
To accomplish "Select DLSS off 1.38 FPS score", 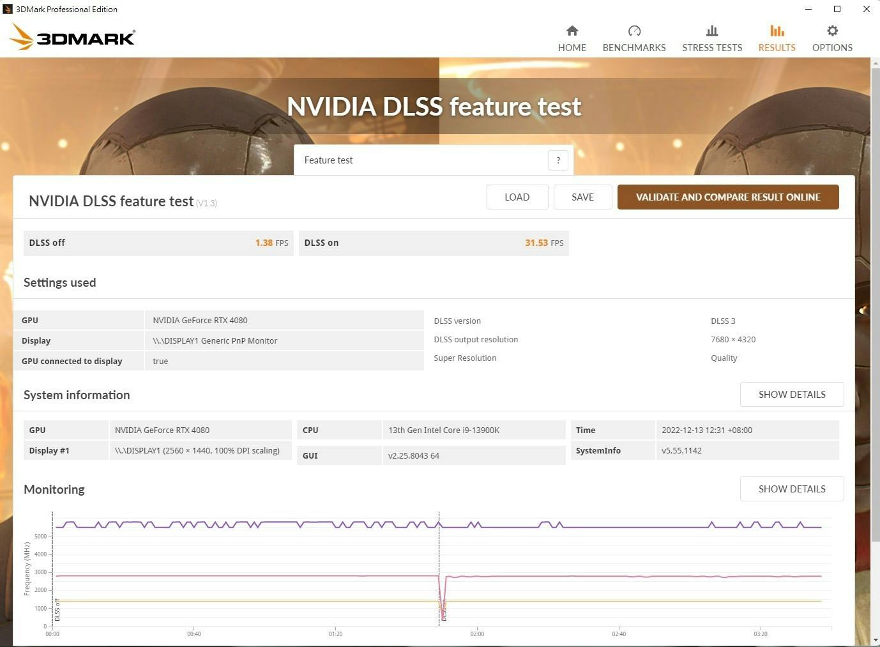I will click(x=158, y=243).
